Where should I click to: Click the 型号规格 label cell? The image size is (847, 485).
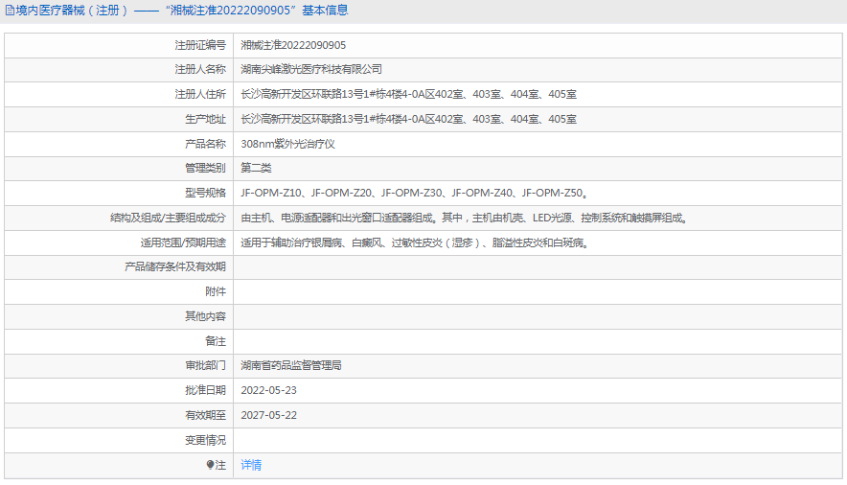pos(120,194)
